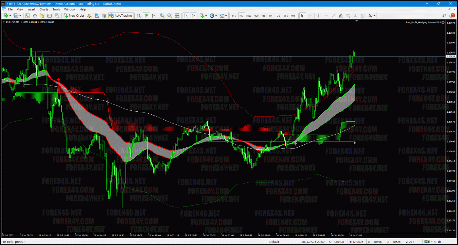Image resolution: width=458 pixels, height=245 pixels.
Task: Switch to the H1 timeframe
Action: (x=263, y=16)
